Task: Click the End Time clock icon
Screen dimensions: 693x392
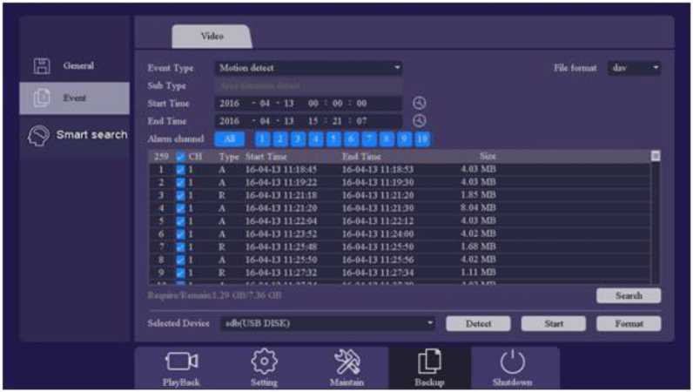Action: pos(419,121)
